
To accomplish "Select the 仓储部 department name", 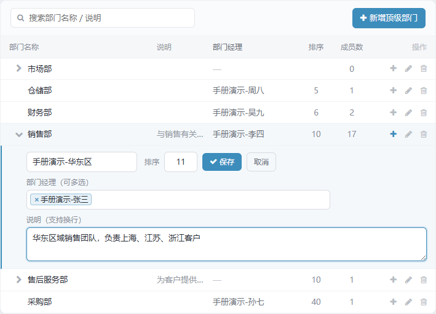I will tap(40, 90).
